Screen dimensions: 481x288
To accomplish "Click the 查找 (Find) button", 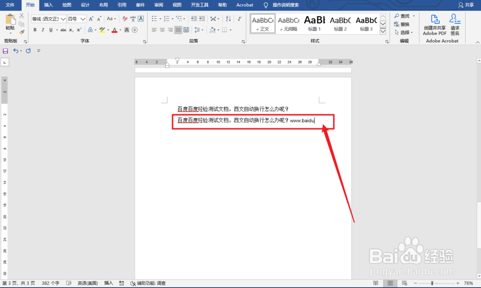I will pos(403,16).
